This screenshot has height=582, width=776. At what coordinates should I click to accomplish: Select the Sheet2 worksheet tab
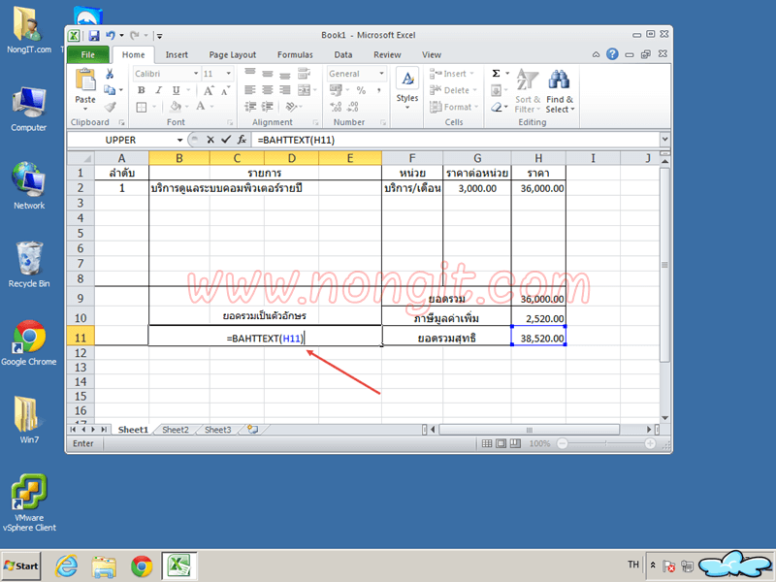click(x=175, y=430)
